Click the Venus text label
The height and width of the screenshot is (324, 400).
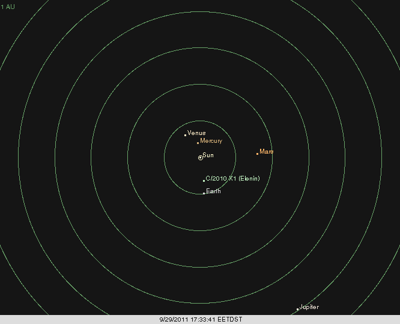pos(196,133)
